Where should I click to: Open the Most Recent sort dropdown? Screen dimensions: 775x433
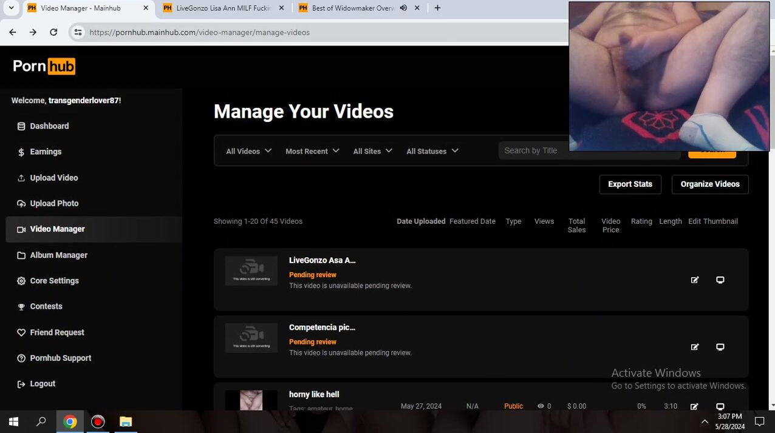click(312, 151)
